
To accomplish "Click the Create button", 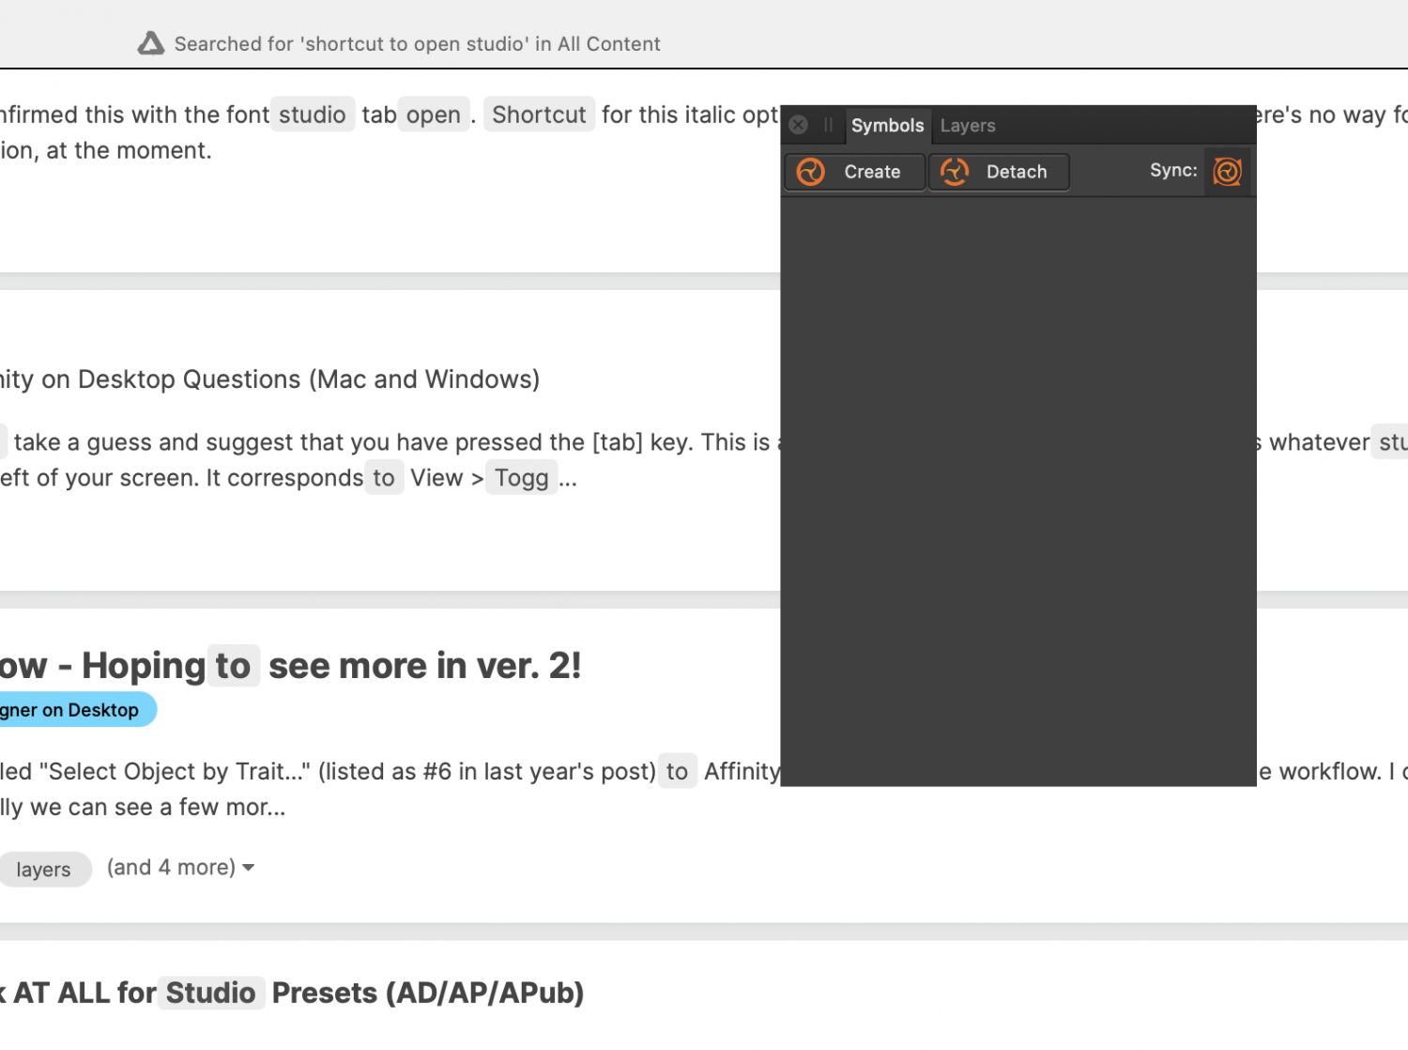I will 854,172.
